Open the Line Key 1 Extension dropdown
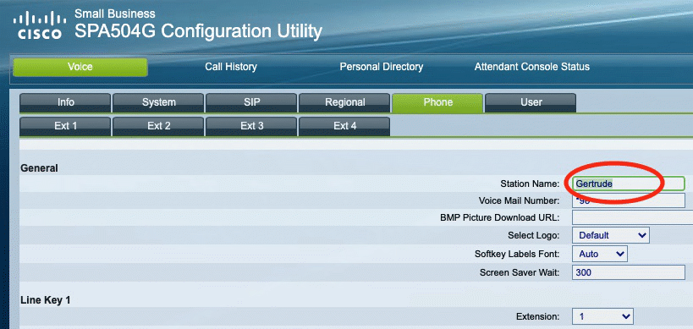The image size is (693, 329). (x=602, y=316)
